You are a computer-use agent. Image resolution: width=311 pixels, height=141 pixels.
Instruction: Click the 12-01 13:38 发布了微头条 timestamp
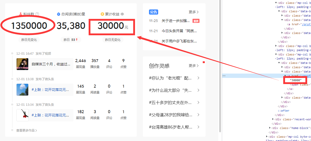click(x=35, y=79)
